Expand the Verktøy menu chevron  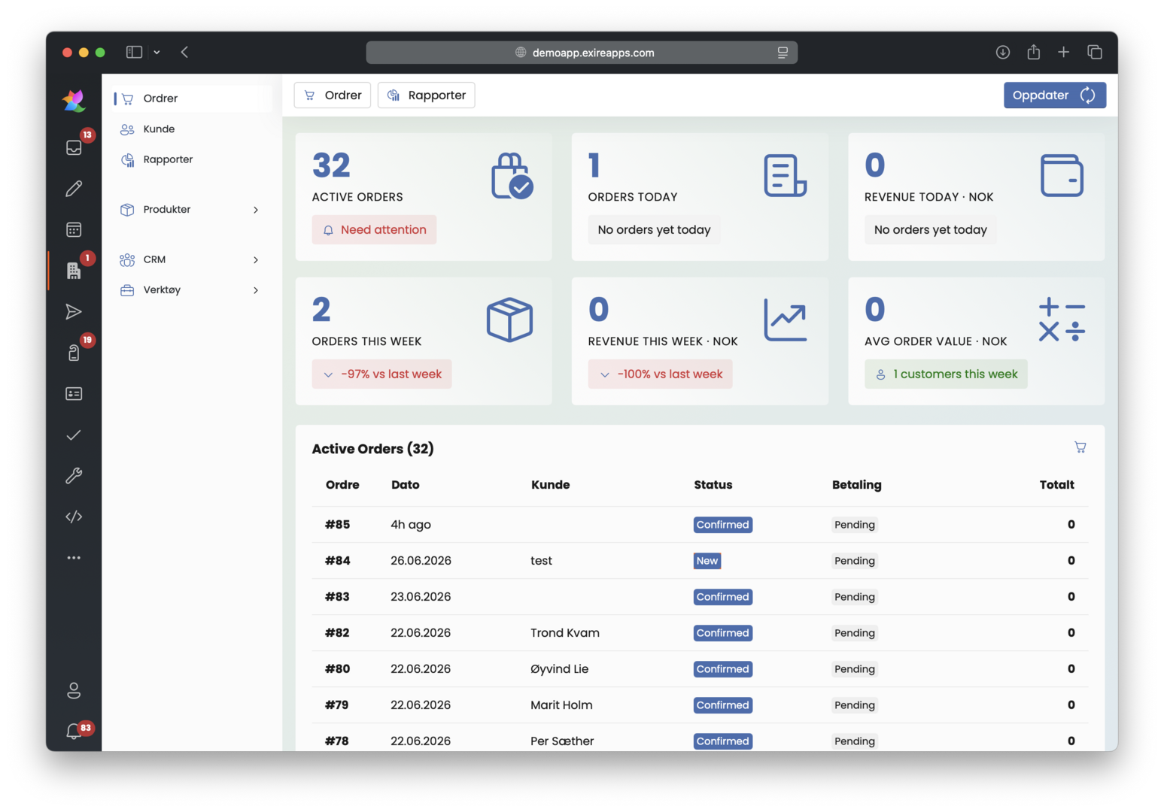point(256,290)
